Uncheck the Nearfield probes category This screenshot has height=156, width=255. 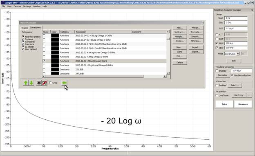click(23, 37)
